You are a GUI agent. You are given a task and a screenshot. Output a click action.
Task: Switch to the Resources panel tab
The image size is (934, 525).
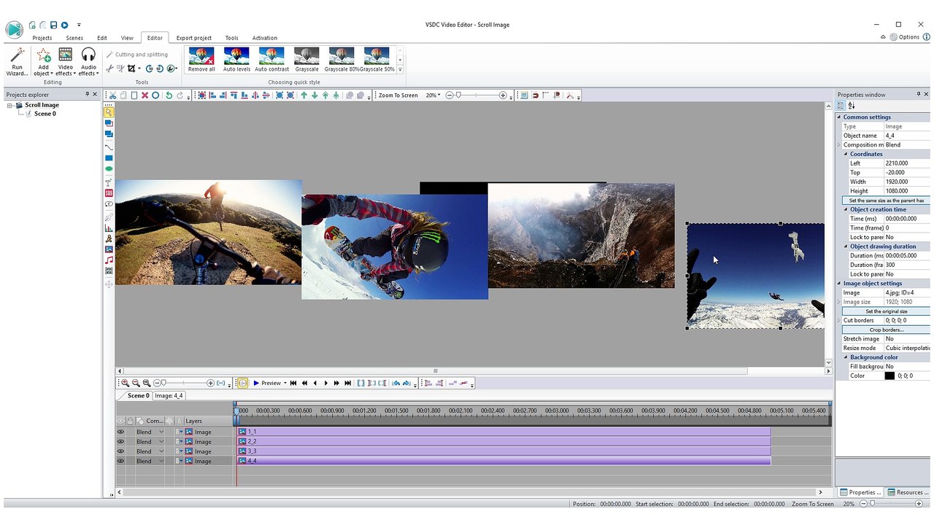pos(907,492)
